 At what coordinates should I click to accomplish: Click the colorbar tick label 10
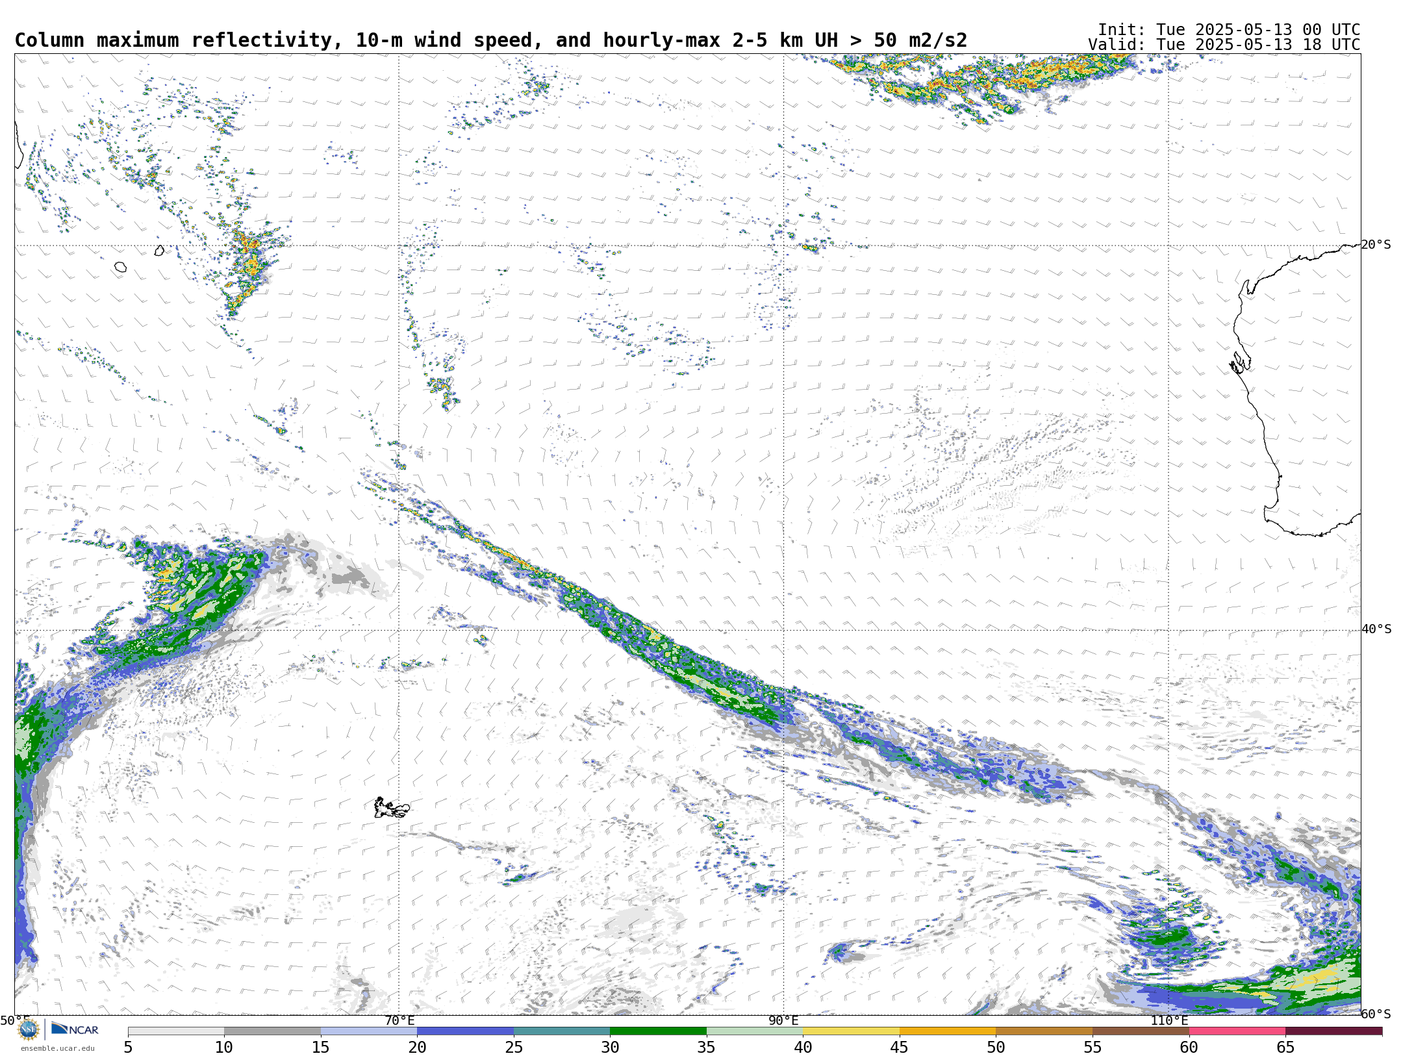[x=224, y=1047]
